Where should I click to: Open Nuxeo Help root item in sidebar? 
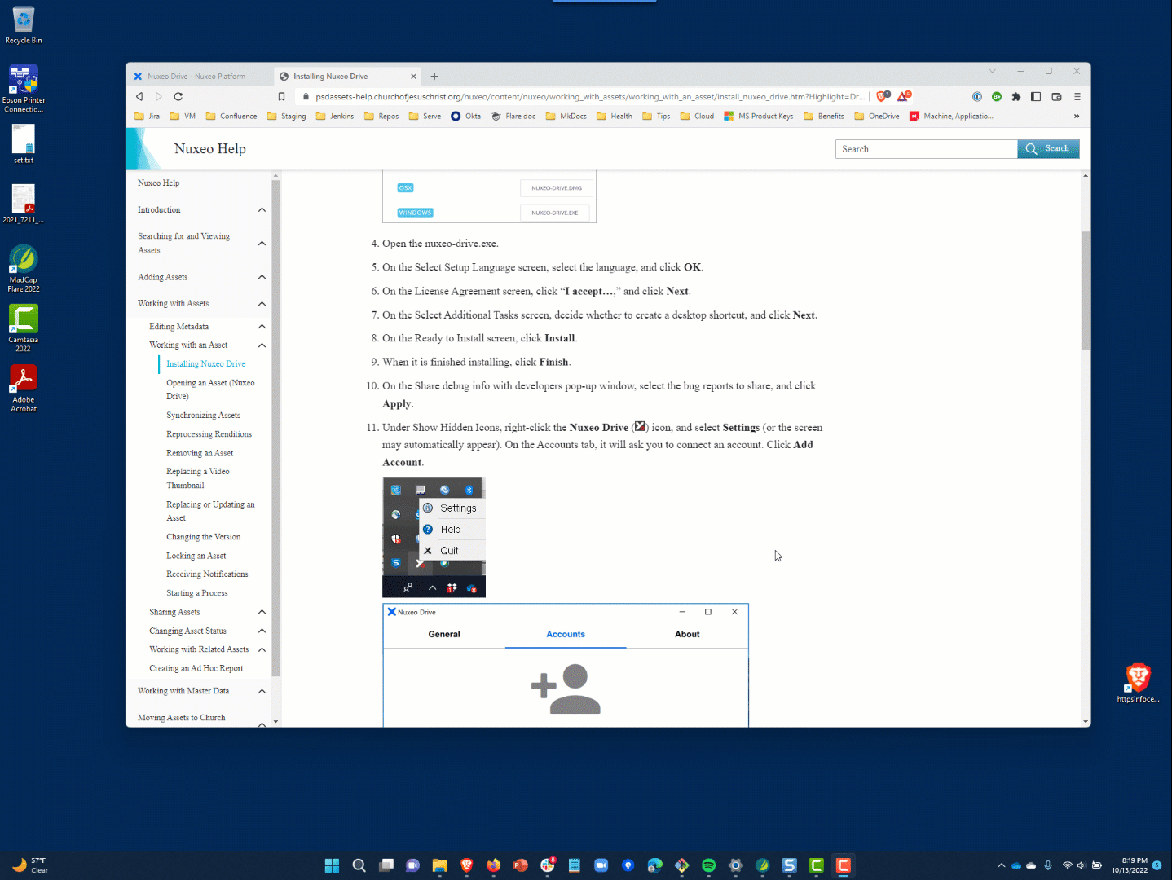pyautogui.click(x=159, y=183)
